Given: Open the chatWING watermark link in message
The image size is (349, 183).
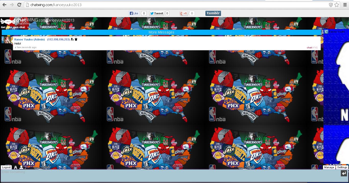Looking at the screenshot, I should tap(312, 48).
